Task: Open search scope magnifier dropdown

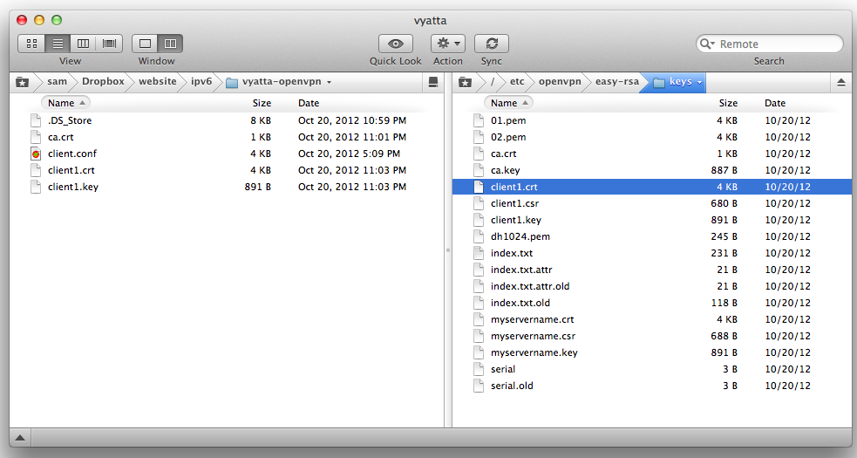Action: 707,44
